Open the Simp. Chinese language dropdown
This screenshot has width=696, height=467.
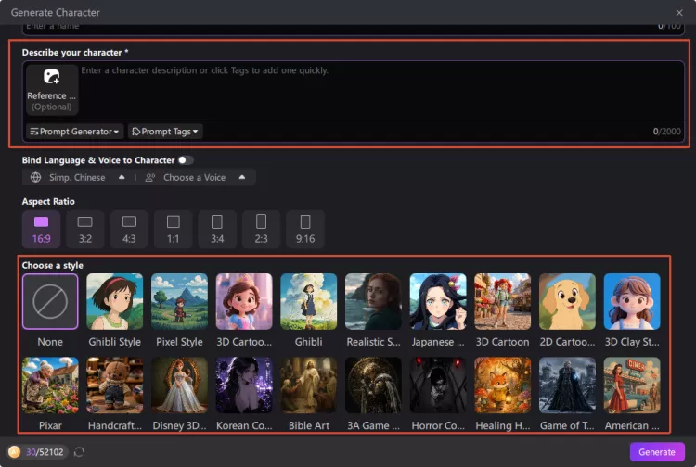click(78, 177)
